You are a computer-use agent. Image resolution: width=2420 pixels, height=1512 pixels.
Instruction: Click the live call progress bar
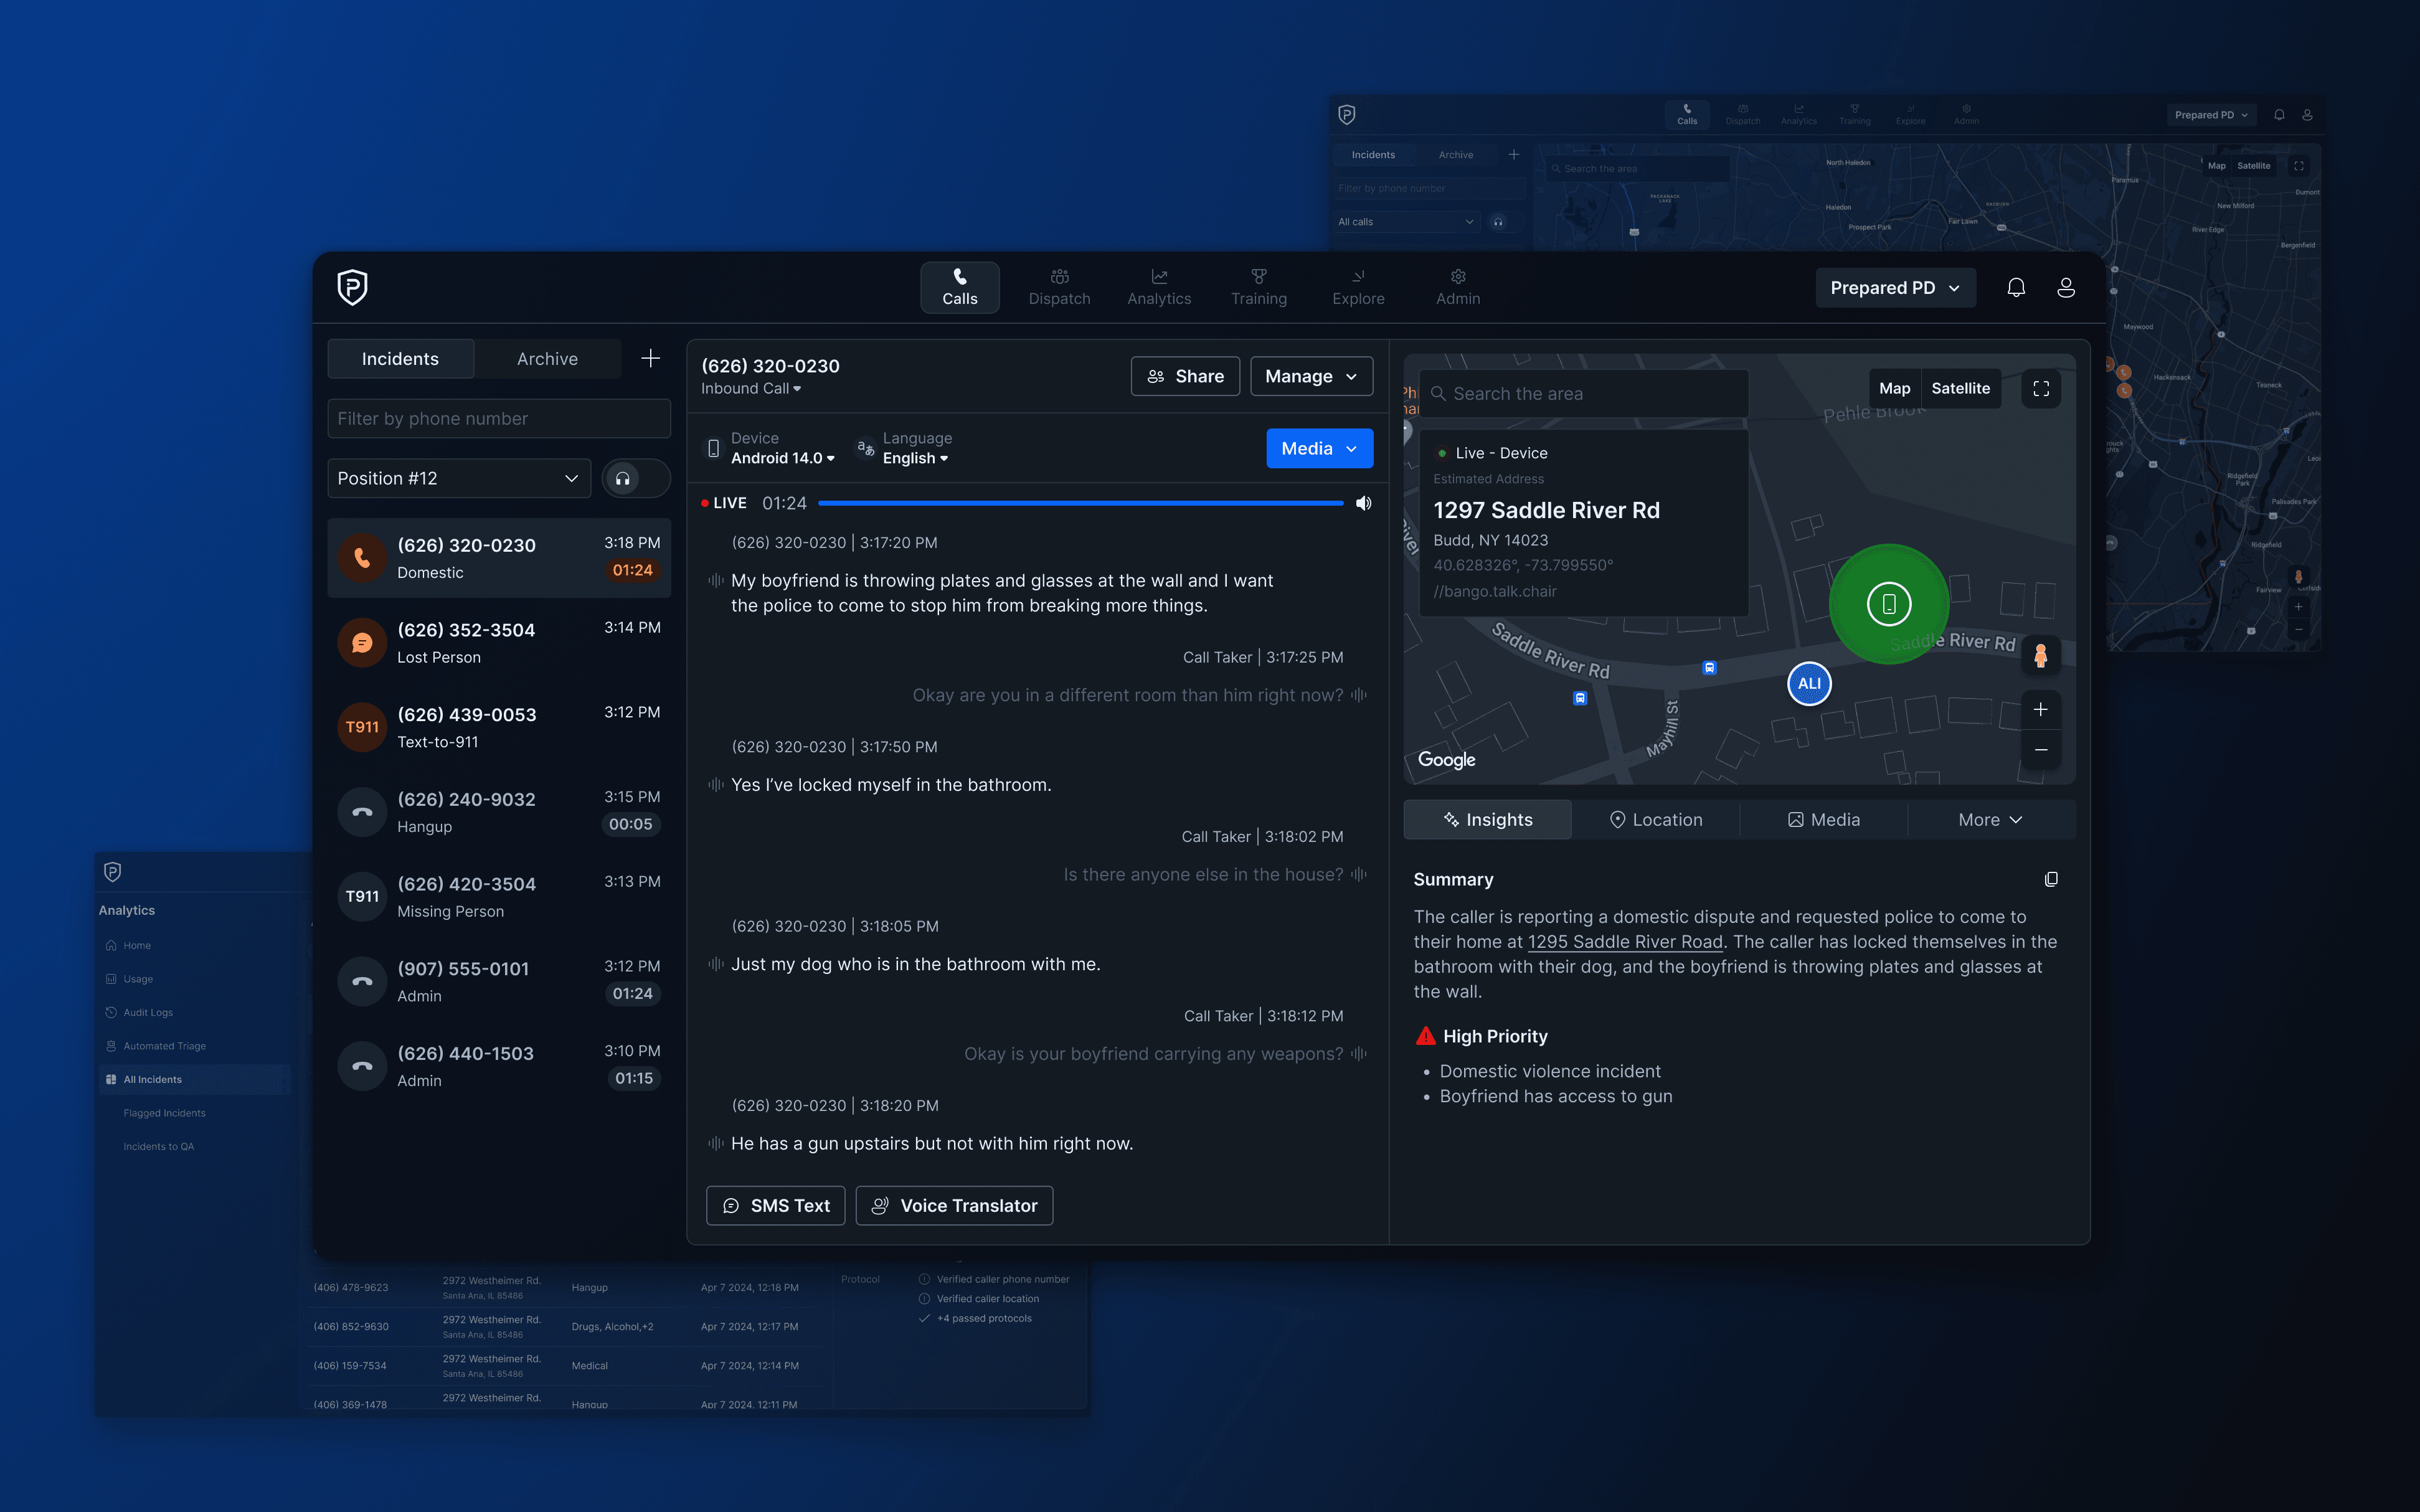pos(1080,503)
